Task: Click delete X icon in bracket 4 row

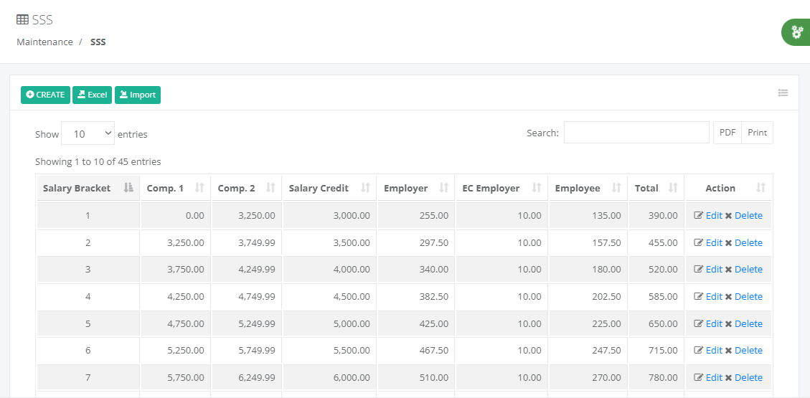Action: pos(728,297)
